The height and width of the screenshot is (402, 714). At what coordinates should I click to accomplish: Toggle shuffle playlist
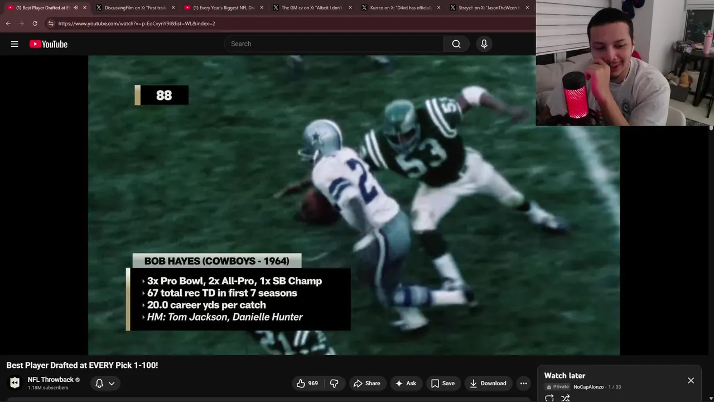(x=566, y=398)
